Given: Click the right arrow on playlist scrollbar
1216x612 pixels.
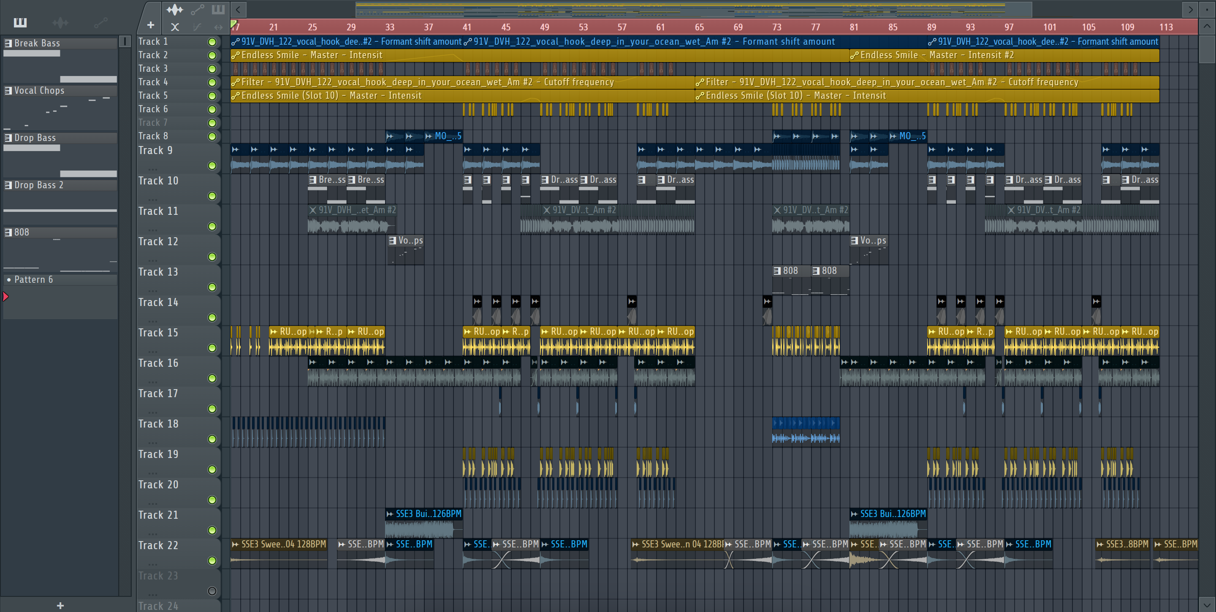Looking at the screenshot, I should (x=1190, y=9).
